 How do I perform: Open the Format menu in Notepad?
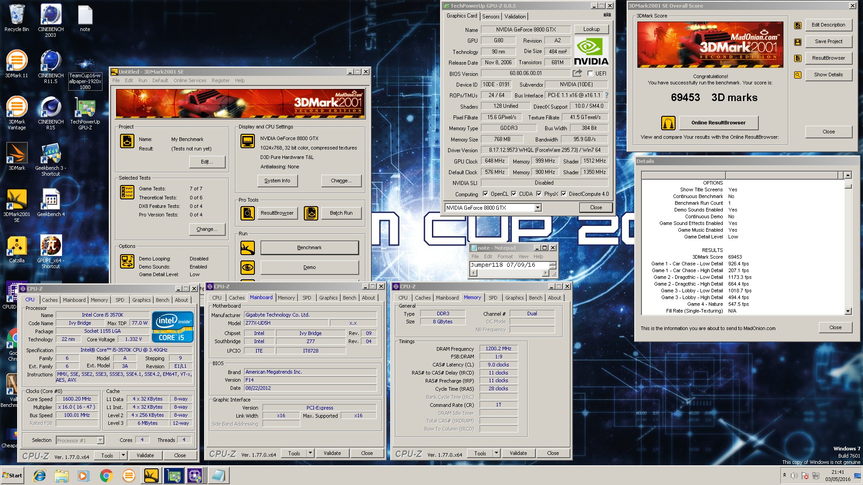coord(505,256)
